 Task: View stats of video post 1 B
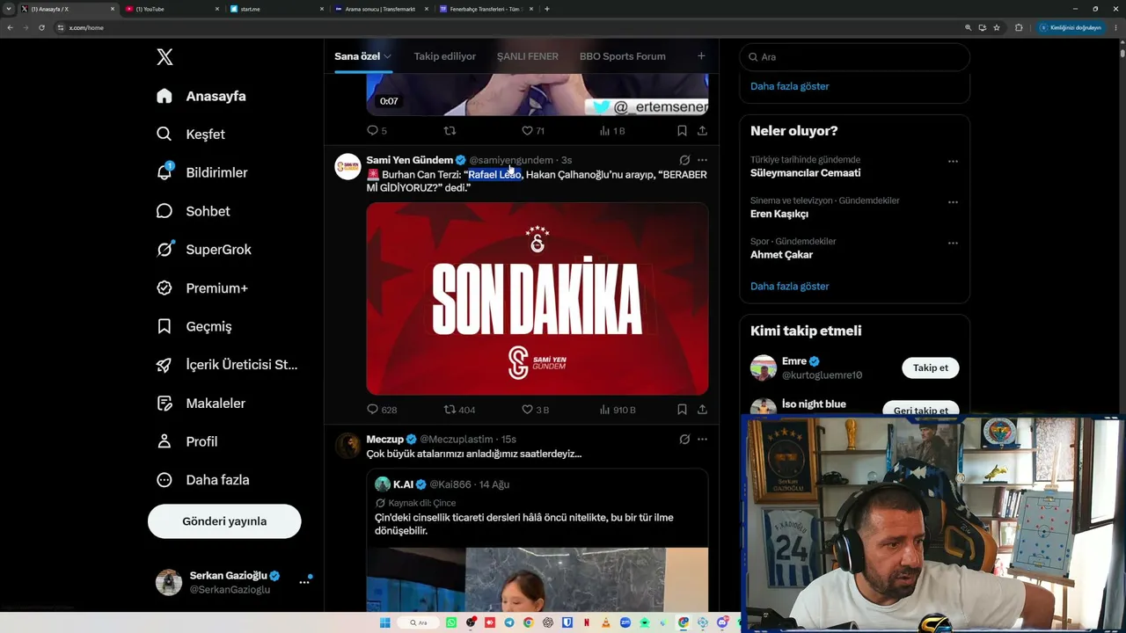pyautogui.click(x=612, y=131)
